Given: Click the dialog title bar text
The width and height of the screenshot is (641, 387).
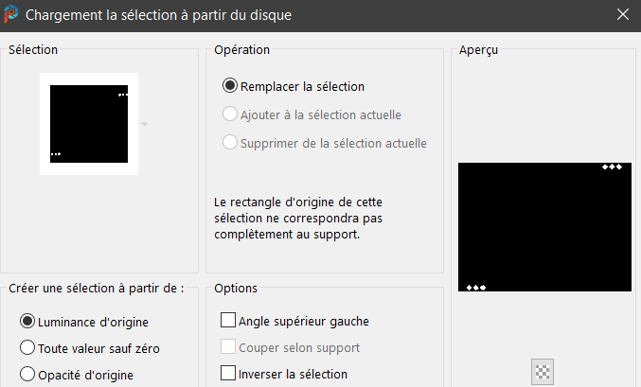Looking at the screenshot, I should pos(158,15).
